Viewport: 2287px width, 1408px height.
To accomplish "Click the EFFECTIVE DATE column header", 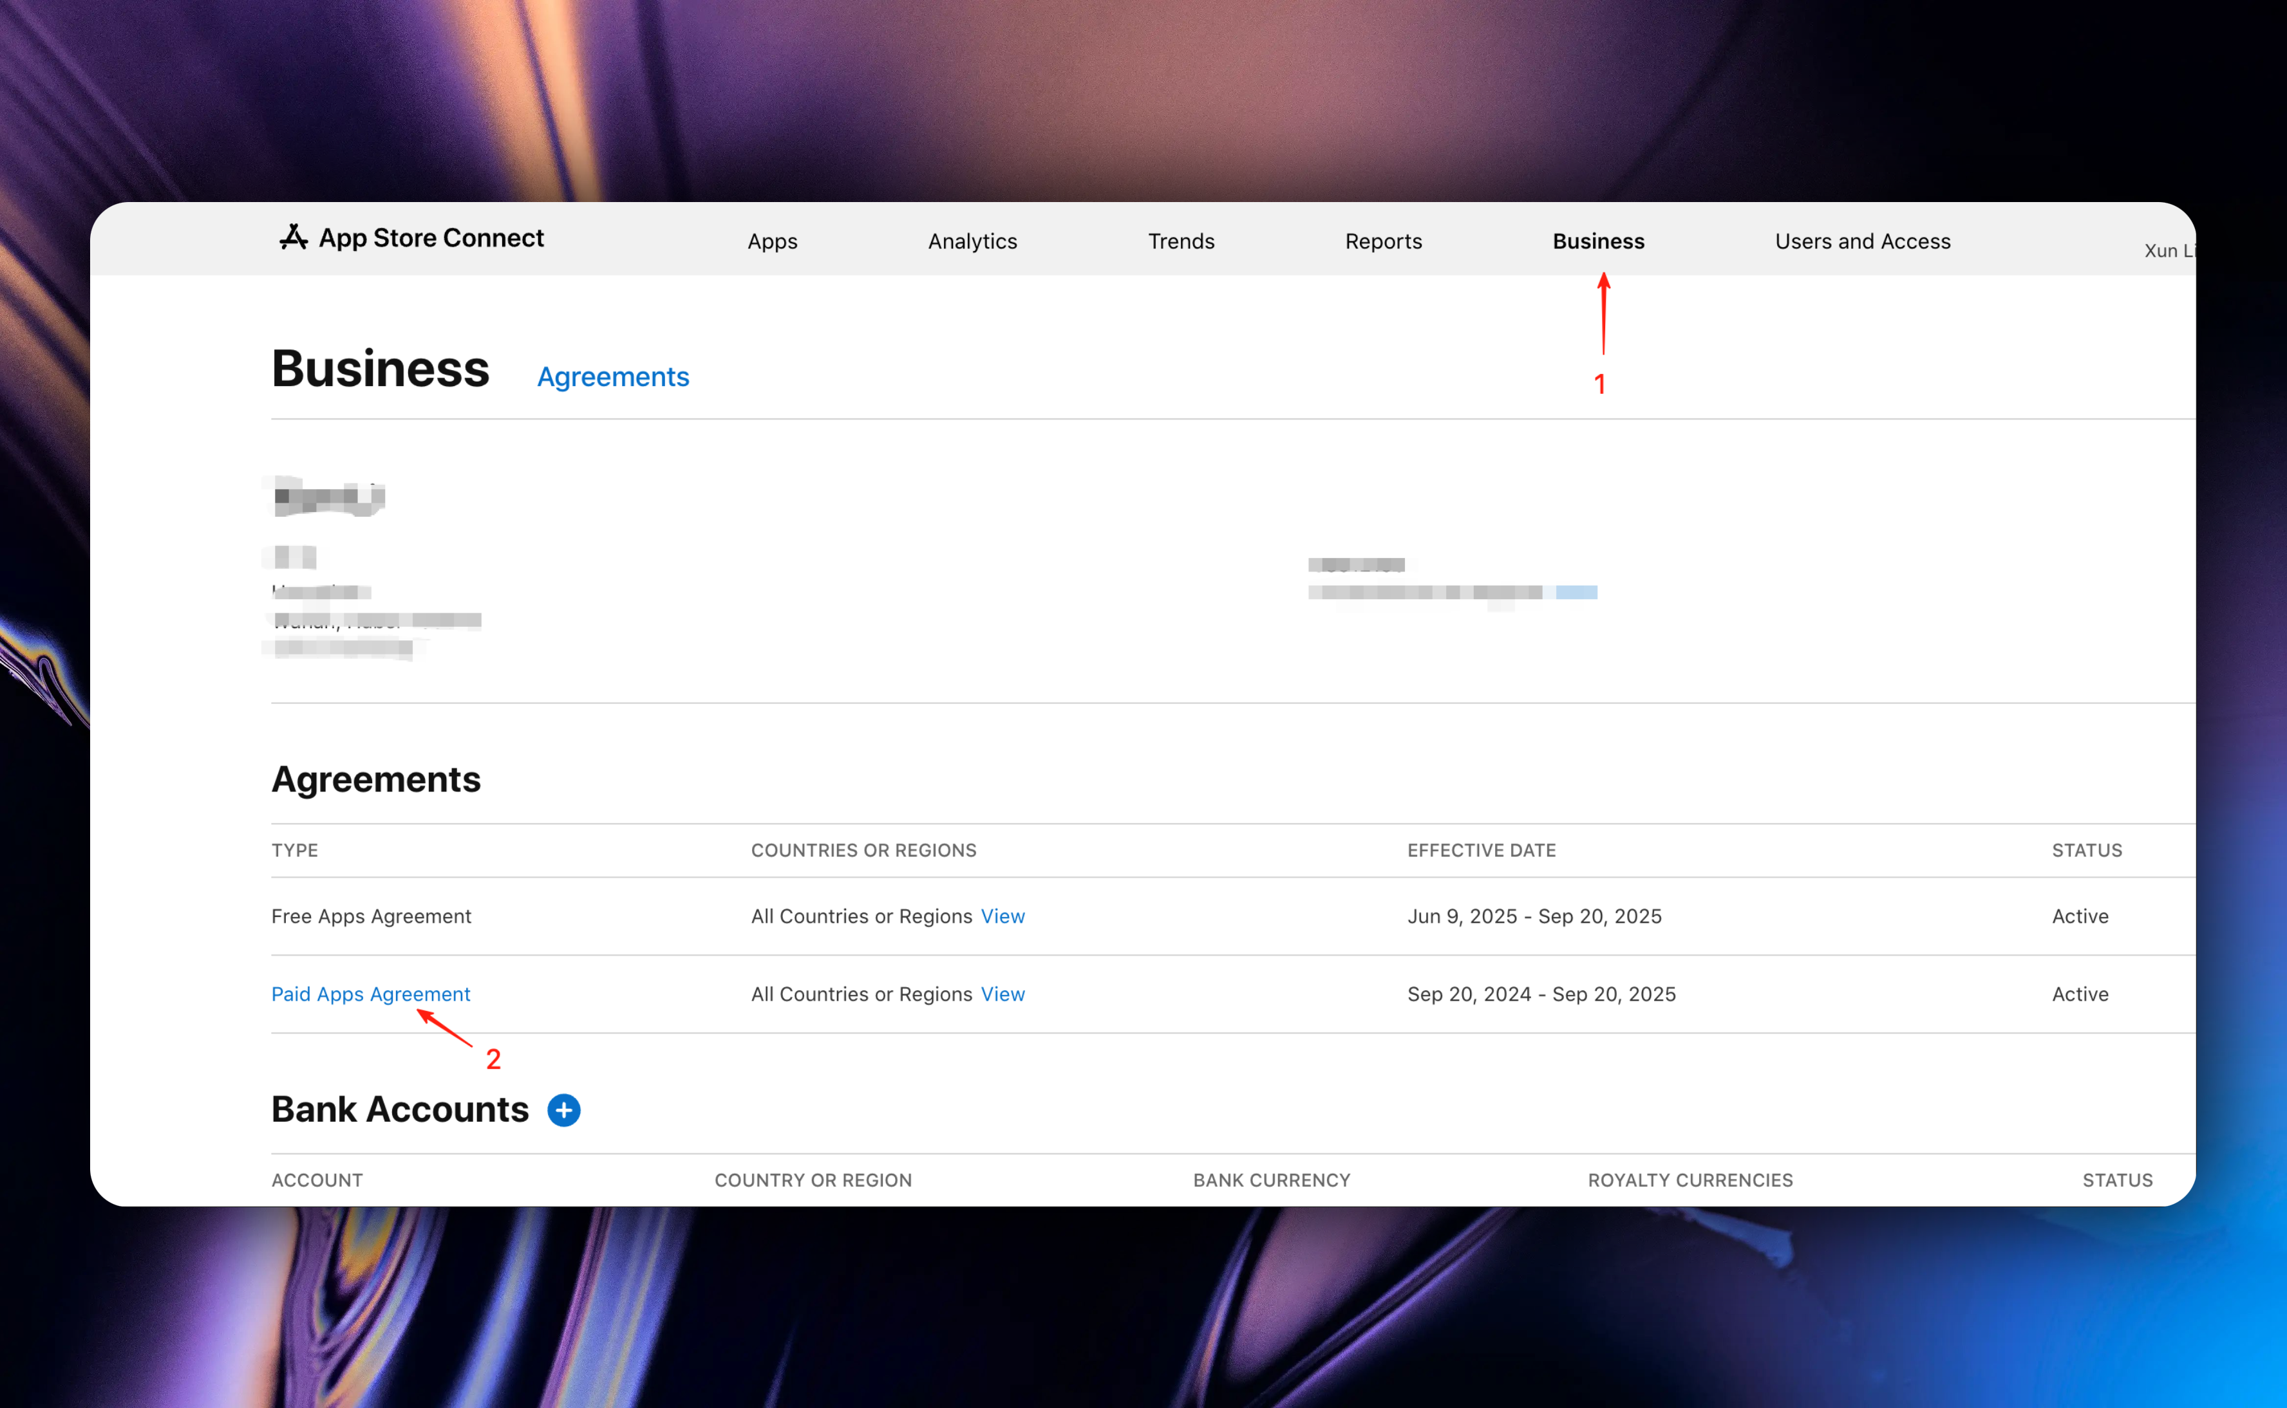I will point(1481,850).
